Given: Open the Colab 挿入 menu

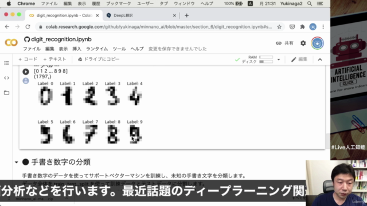Looking at the screenshot, I should pos(77,49).
